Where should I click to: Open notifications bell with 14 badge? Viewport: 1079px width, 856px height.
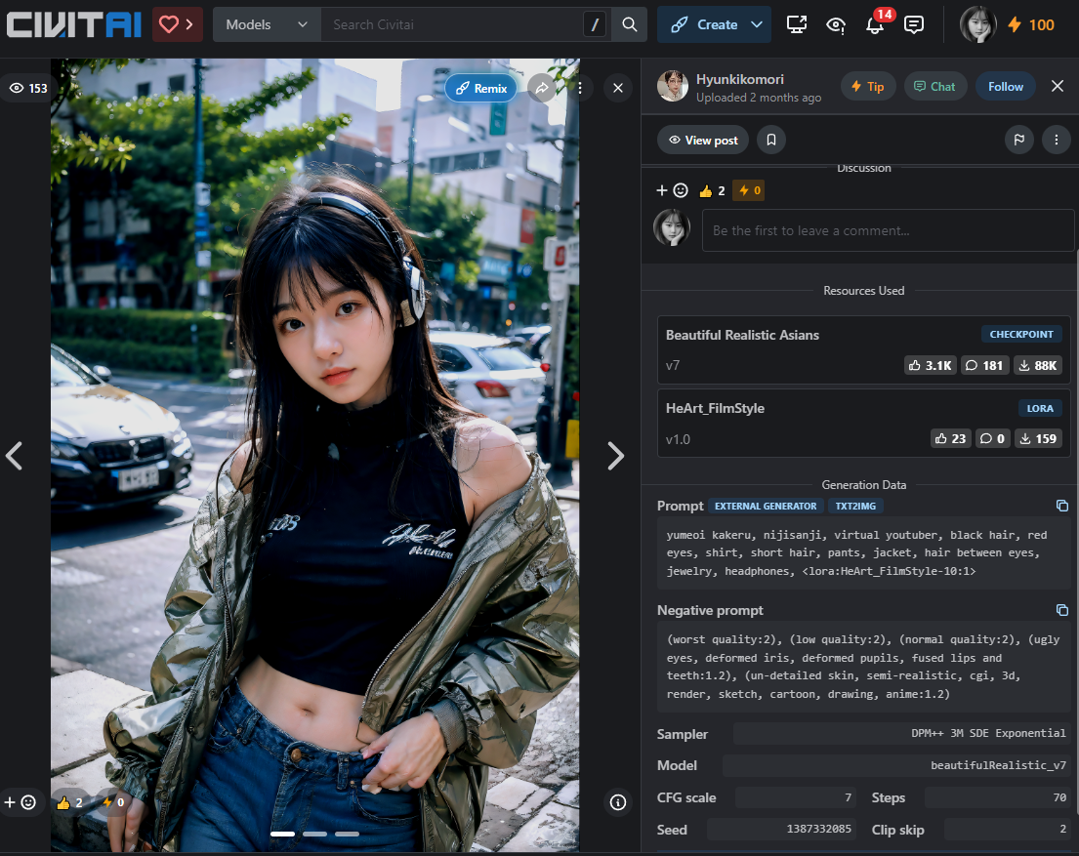click(x=875, y=24)
